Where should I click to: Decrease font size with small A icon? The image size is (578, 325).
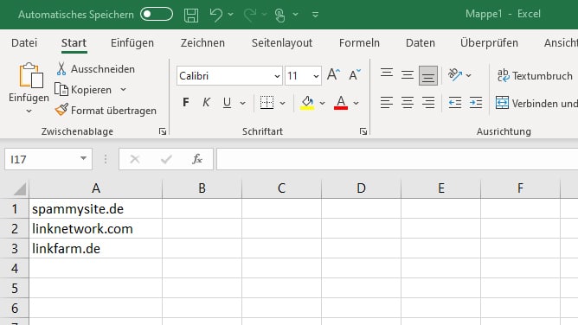(x=354, y=74)
